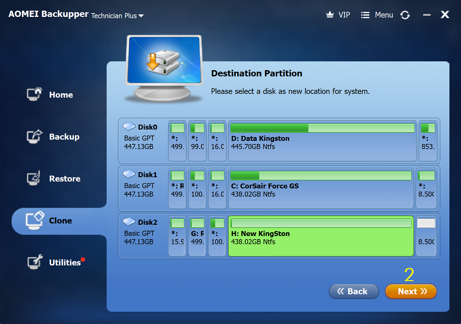Select the H: New KingSton partition
The image size is (461, 324).
point(321,236)
